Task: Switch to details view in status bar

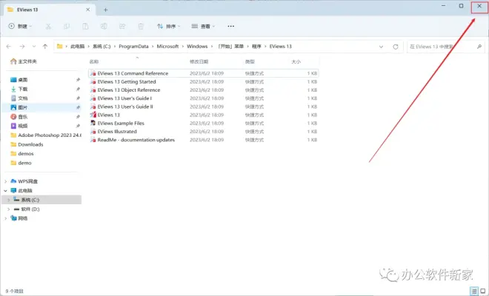Action: [x=473, y=291]
